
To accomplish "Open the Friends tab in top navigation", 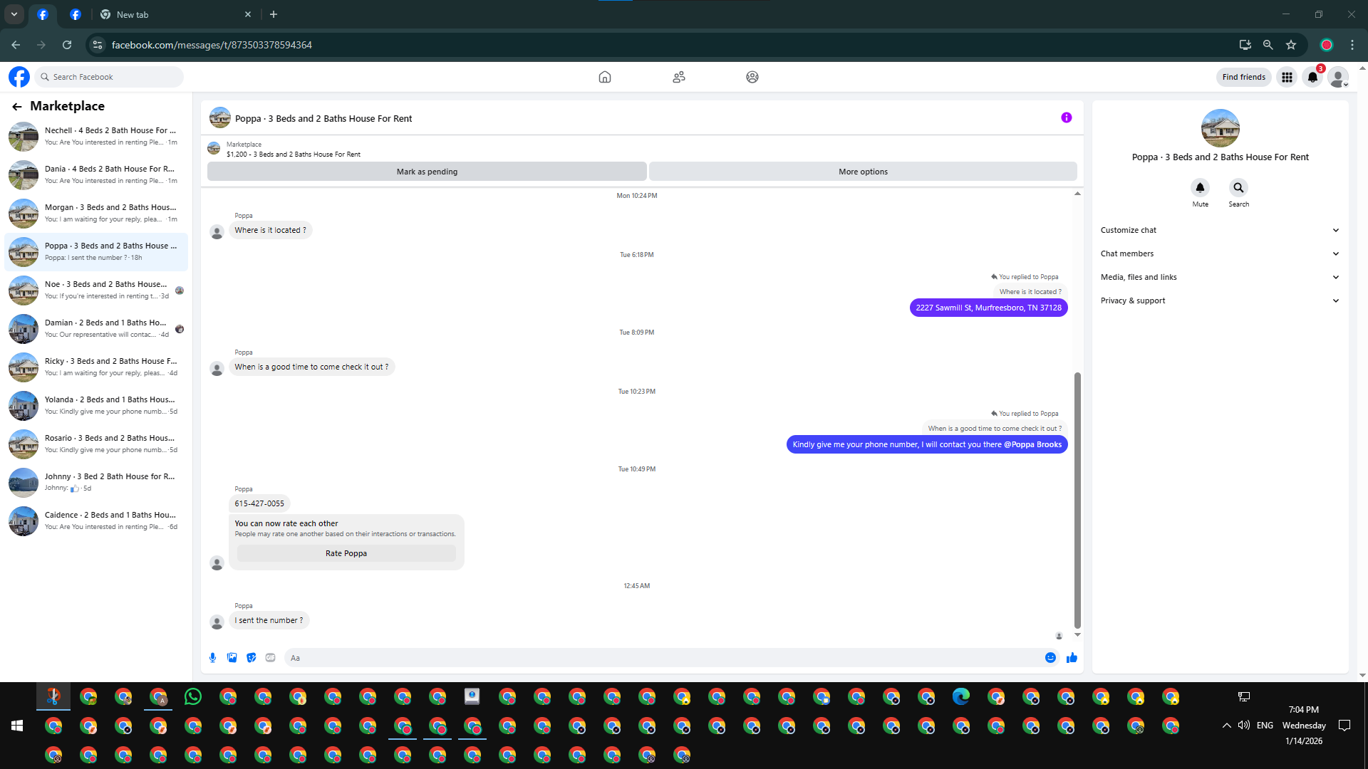I will (x=678, y=77).
